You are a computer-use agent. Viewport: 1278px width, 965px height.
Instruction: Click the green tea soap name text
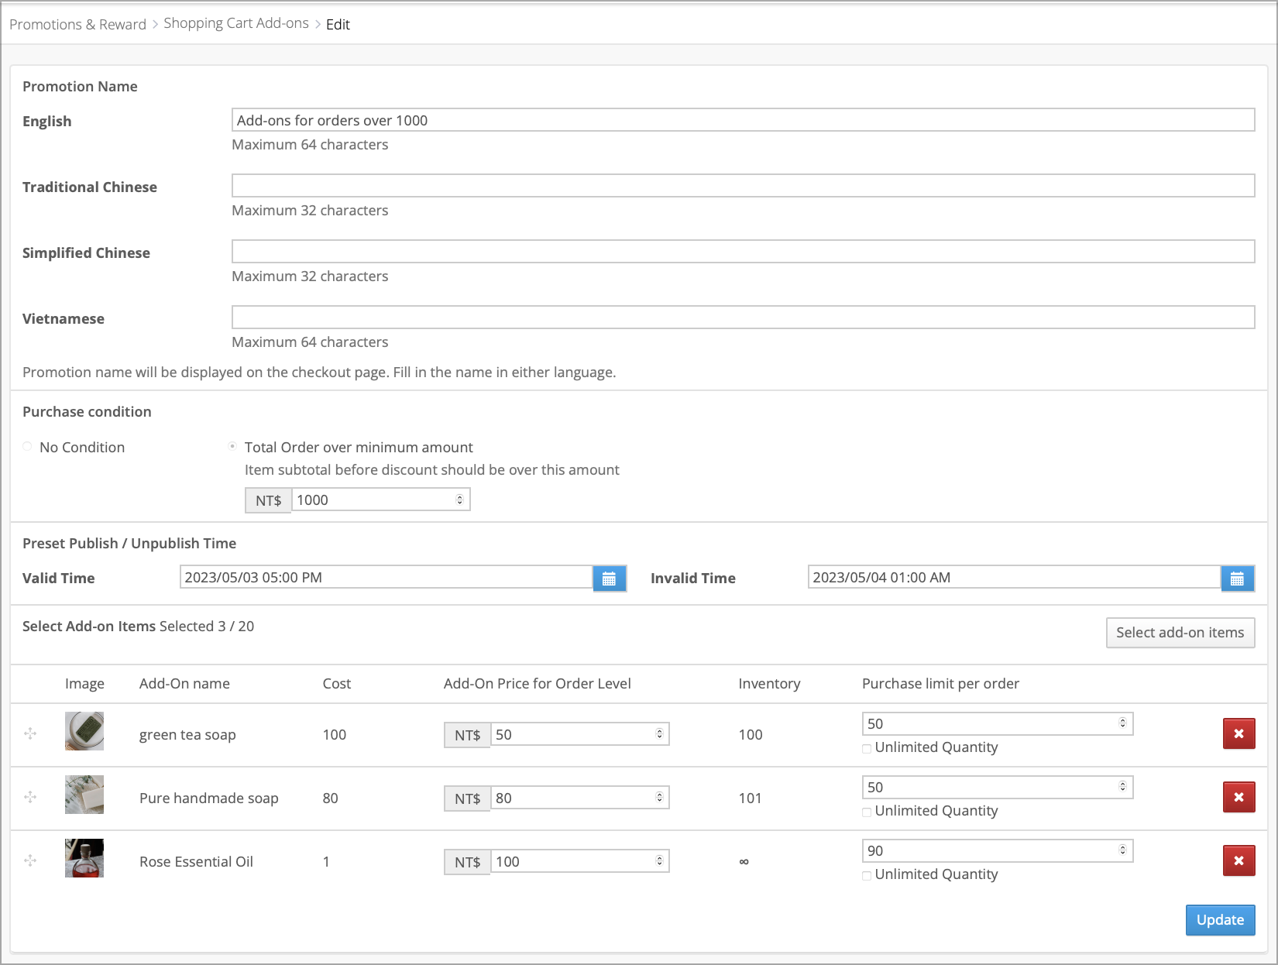(x=187, y=735)
